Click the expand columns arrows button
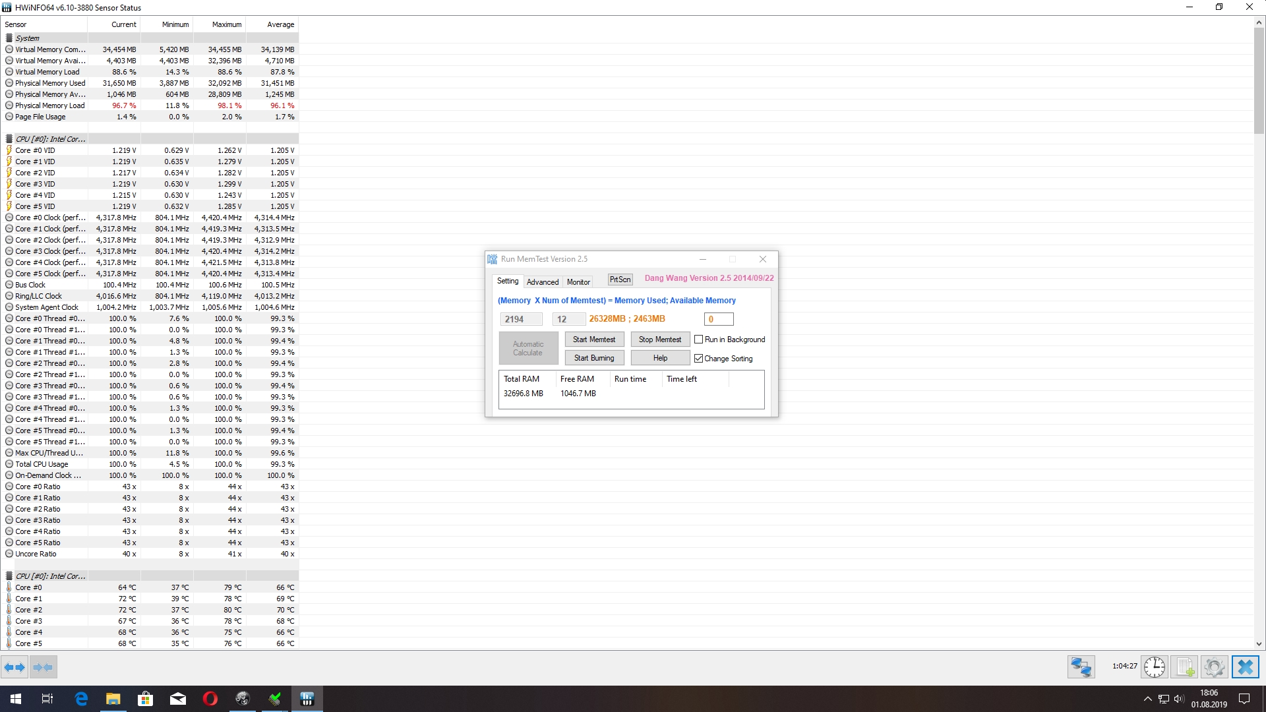Image resolution: width=1266 pixels, height=712 pixels. [x=14, y=667]
